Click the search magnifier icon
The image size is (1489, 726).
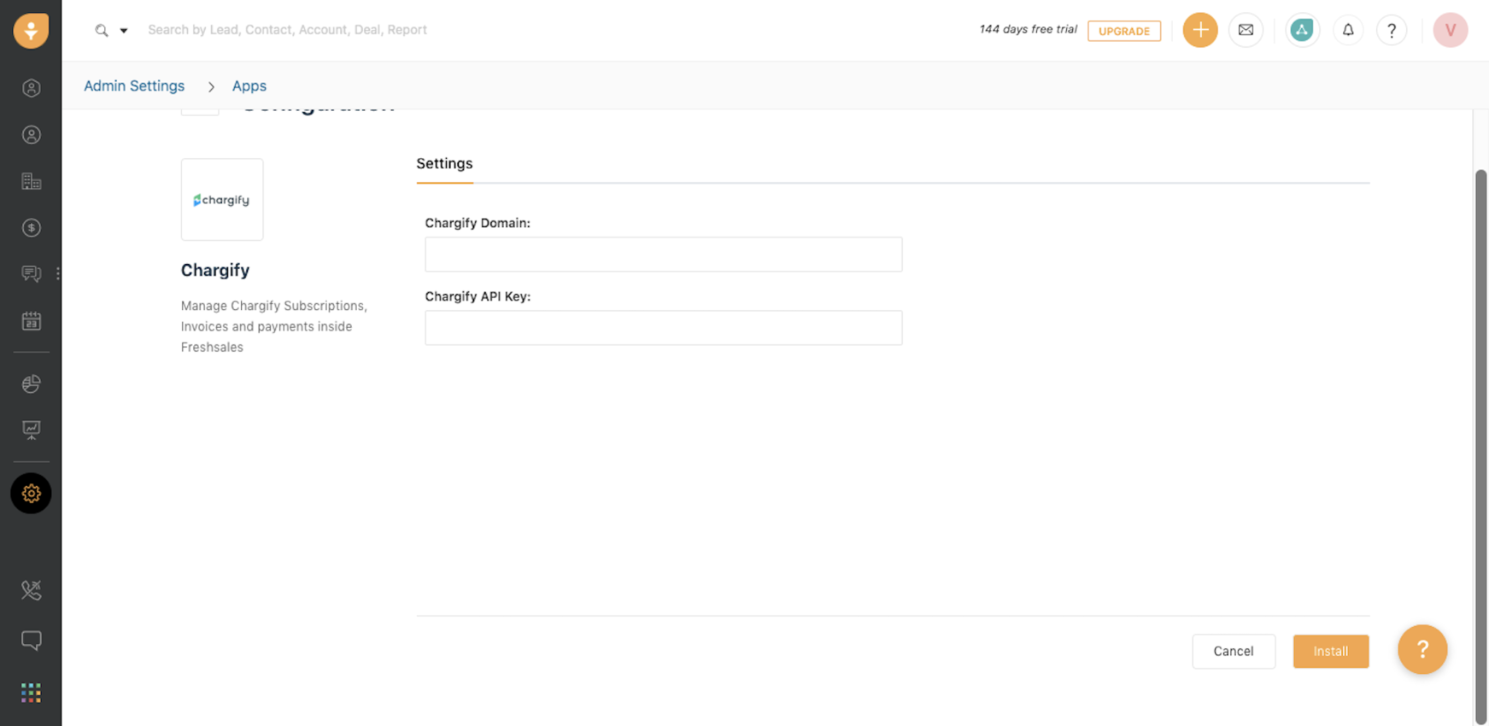(x=102, y=30)
